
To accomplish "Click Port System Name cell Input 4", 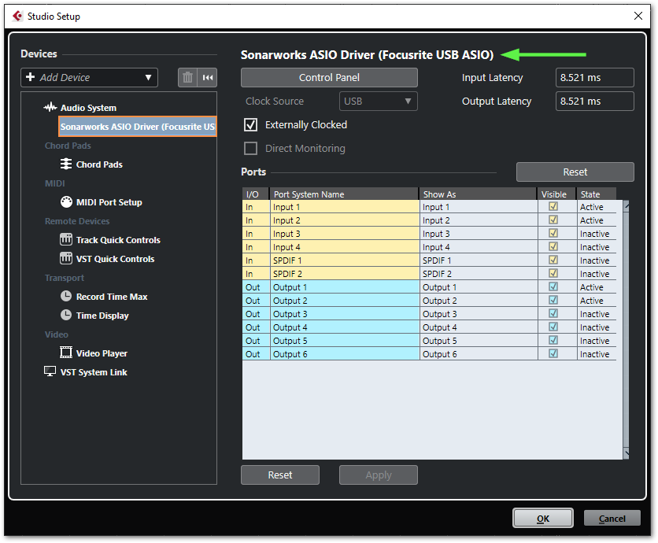I will [x=345, y=247].
